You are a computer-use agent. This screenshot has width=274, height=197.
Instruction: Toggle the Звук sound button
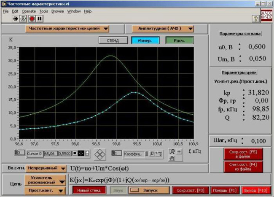pyautogui.click(x=118, y=190)
